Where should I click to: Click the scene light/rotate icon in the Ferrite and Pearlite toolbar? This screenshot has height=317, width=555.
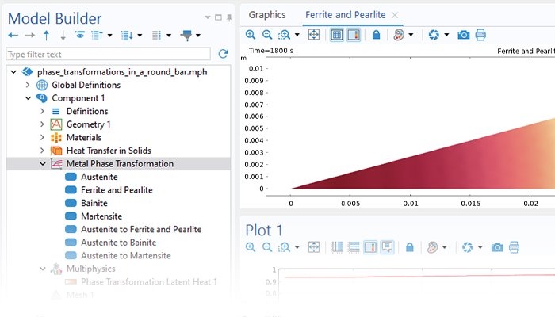(434, 35)
